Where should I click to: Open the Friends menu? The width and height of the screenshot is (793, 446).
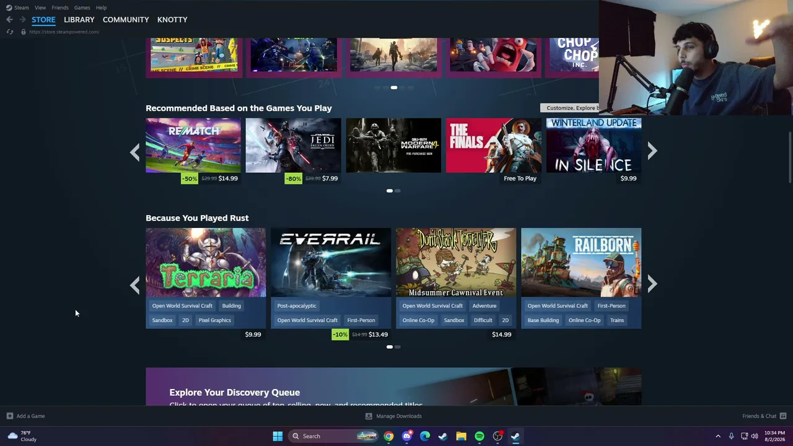(x=60, y=7)
